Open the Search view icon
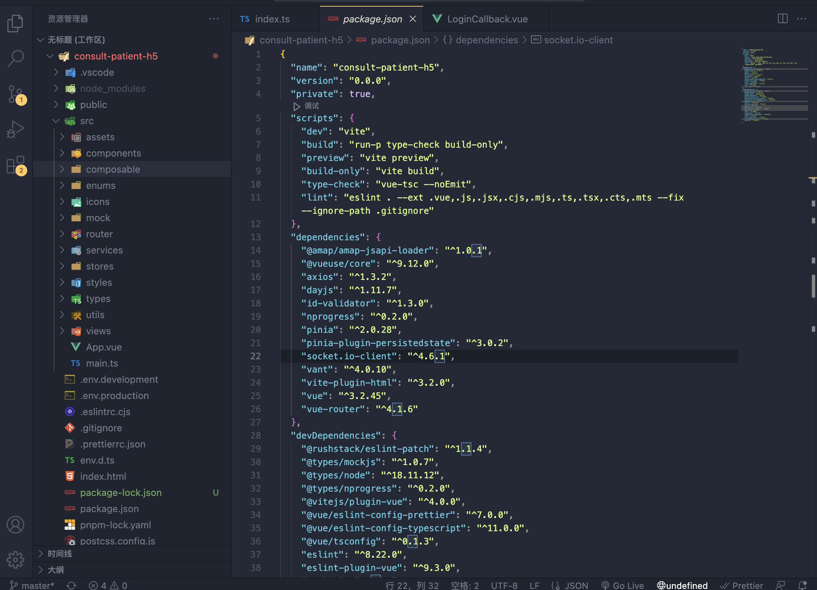 click(15, 58)
